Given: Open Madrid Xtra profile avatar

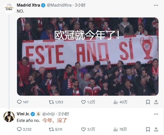Looking at the screenshot, I should click(x=9, y=8).
